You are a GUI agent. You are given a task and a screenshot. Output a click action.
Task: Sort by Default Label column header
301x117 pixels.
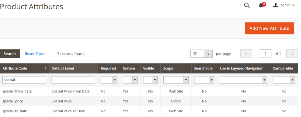(x=73, y=68)
